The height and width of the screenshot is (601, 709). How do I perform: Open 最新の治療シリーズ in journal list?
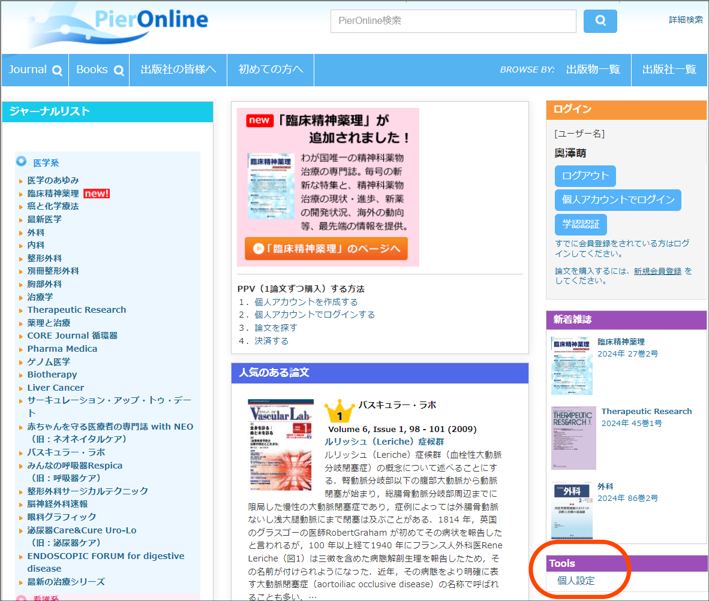(65, 582)
